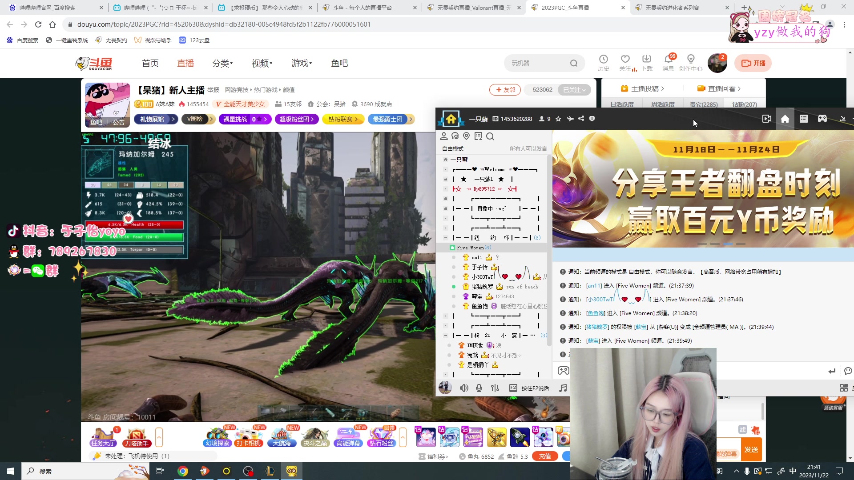854x480 pixels.
Task: Toggle the 按住F2说话 push-to-talk mode
Action: tap(529, 388)
